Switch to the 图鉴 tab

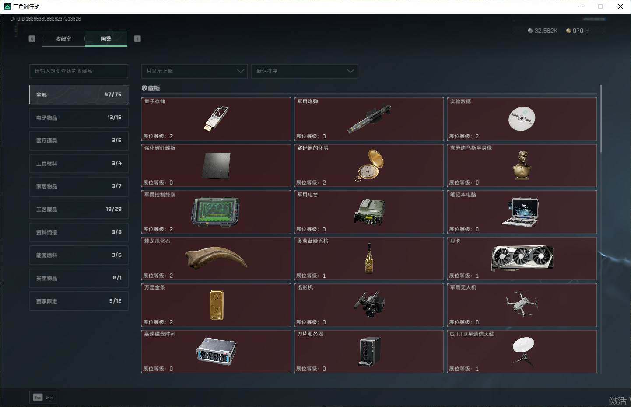tap(106, 39)
